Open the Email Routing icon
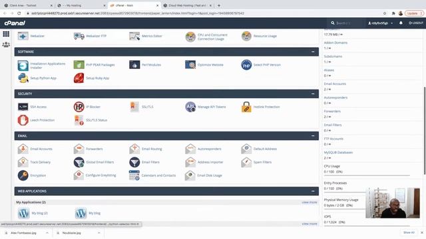The height and width of the screenshot is (239, 426). point(134,149)
